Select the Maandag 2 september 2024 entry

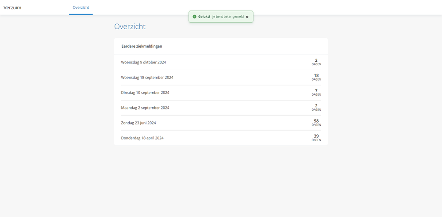coord(145,108)
